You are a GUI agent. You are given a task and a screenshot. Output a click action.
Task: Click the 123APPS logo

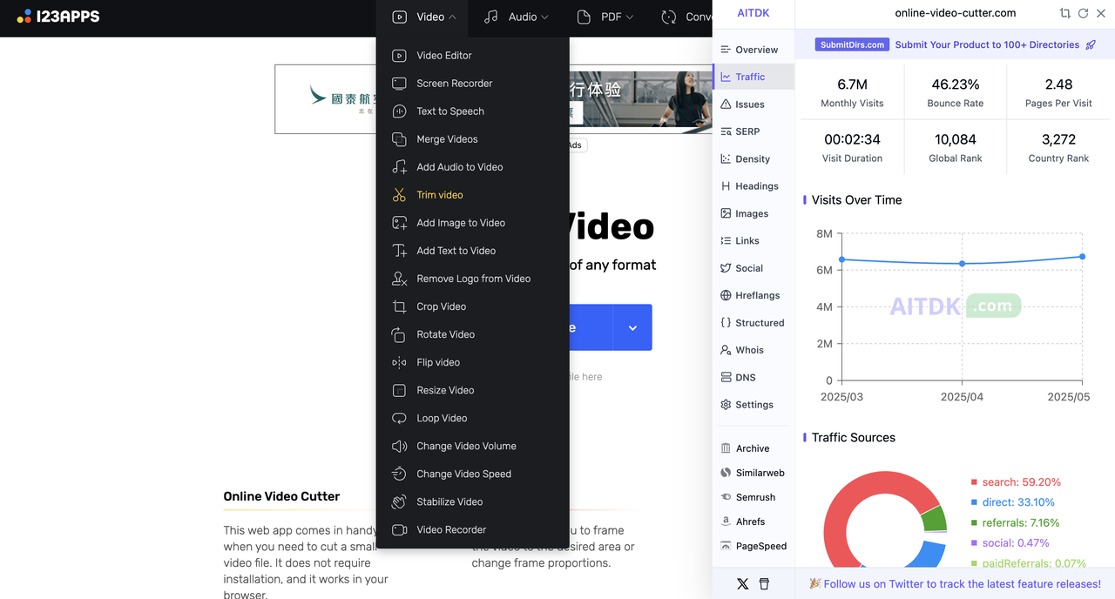(x=59, y=17)
